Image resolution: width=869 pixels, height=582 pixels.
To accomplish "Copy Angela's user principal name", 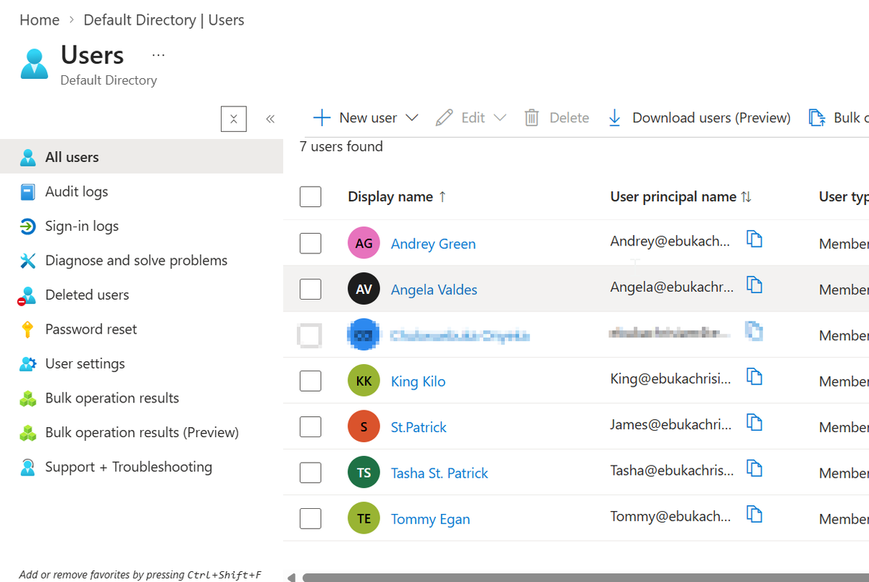I will pos(754,285).
